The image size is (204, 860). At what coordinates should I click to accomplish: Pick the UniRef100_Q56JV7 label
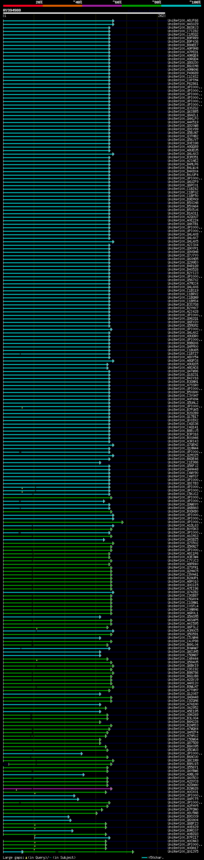click(x=183, y=140)
